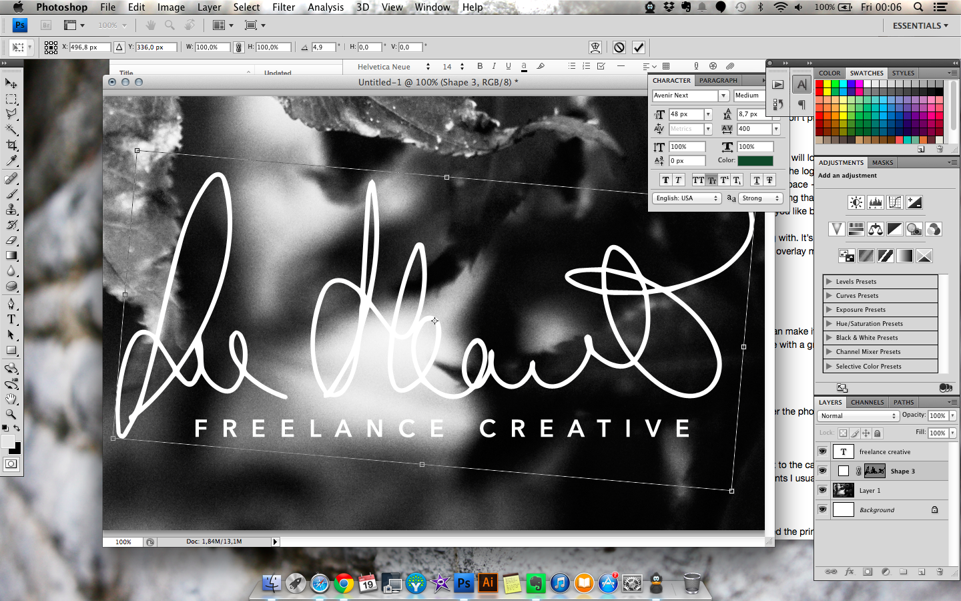The width and height of the screenshot is (961, 601).
Task: Select the Exposure Presets row
Action: [x=880, y=310]
